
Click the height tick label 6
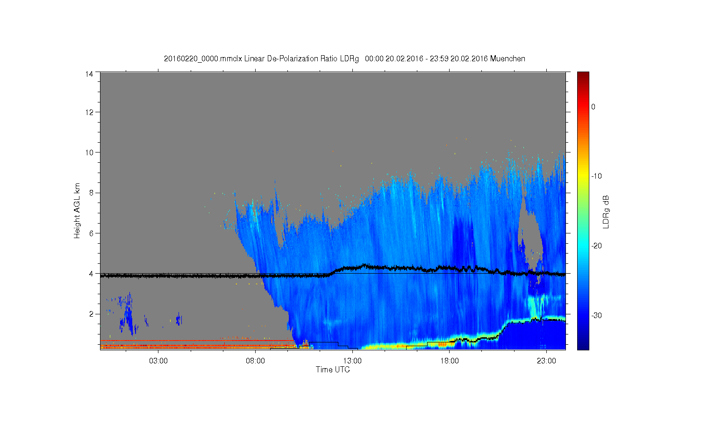click(91, 233)
